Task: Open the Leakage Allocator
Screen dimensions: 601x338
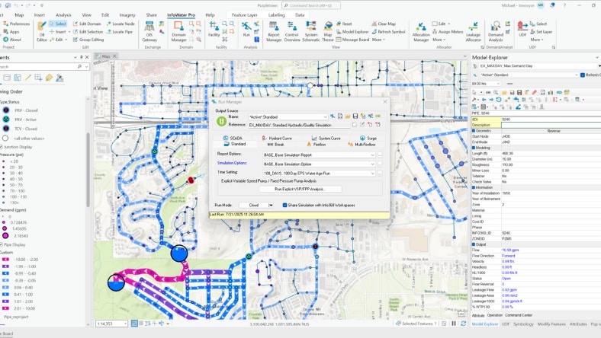Action: pos(474,31)
